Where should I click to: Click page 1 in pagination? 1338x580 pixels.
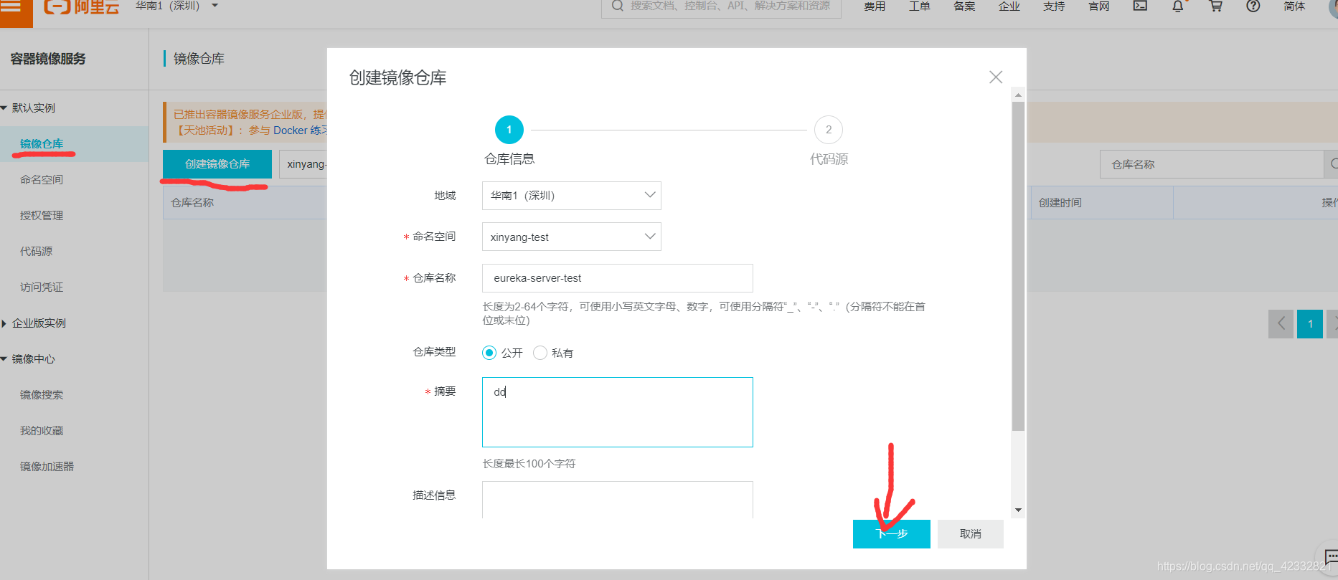pyautogui.click(x=1310, y=324)
